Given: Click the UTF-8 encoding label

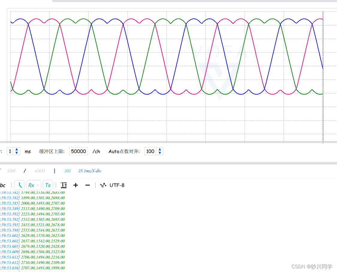Looking at the screenshot, I should 117,185.
